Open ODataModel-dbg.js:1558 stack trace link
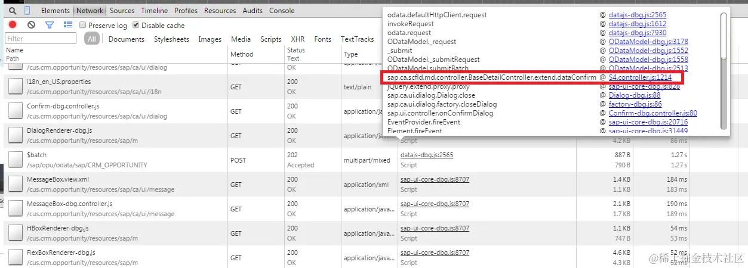The height and width of the screenshot is (268, 748). point(648,60)
